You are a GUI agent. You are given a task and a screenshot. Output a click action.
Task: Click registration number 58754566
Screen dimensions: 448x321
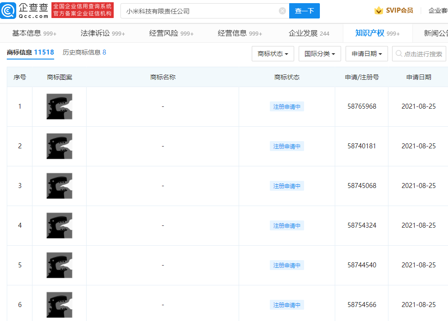tap(362, 305)
